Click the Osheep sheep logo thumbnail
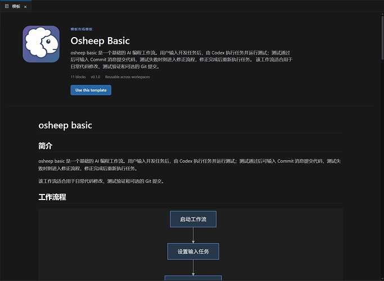The width and height of the screenshot is (384, 281). pos(41,44)
